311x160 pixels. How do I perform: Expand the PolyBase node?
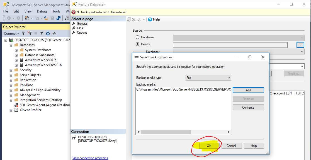(11, 85)
